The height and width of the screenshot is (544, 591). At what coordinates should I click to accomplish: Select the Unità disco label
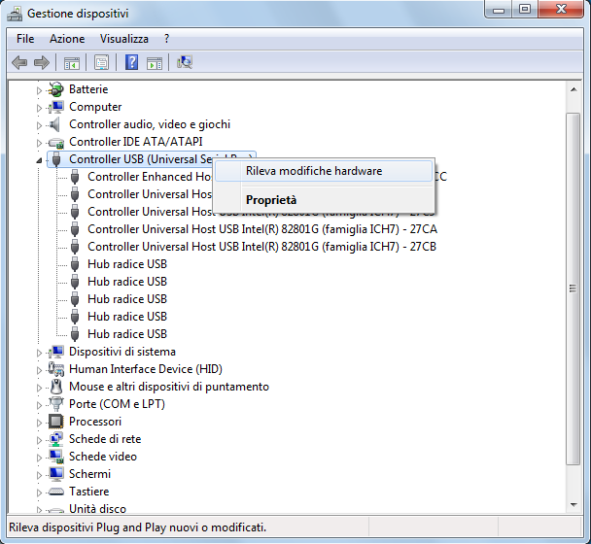pos(97,509)
